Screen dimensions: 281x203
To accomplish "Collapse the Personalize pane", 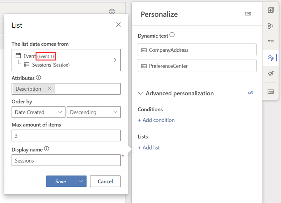I will coord(248,14).
